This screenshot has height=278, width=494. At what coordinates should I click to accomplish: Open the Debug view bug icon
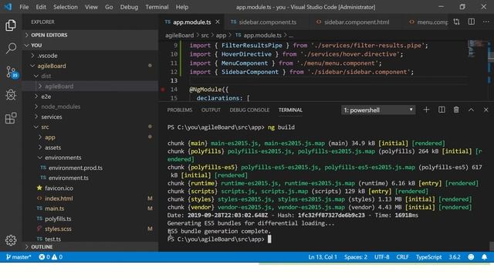tap(11, 95)
